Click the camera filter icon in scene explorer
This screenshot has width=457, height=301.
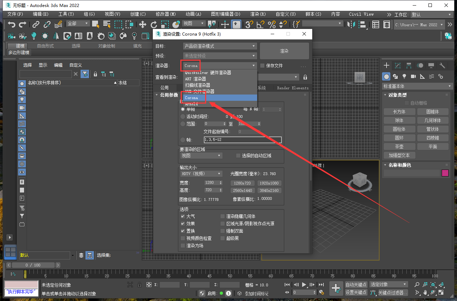[x=22, y=107]
